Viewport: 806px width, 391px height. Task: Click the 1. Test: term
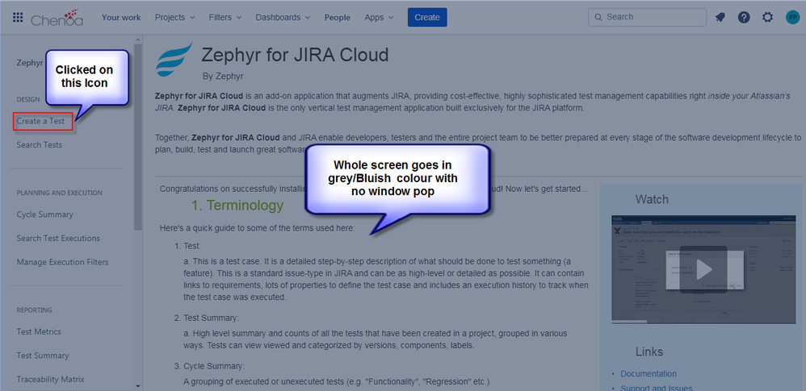pyautogui.click(x=187, y=246)
